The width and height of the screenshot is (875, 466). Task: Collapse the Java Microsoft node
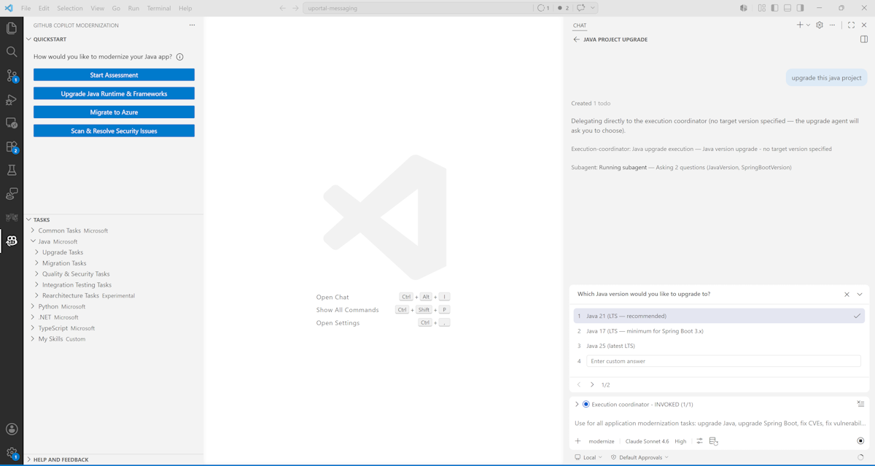(33, 241)
